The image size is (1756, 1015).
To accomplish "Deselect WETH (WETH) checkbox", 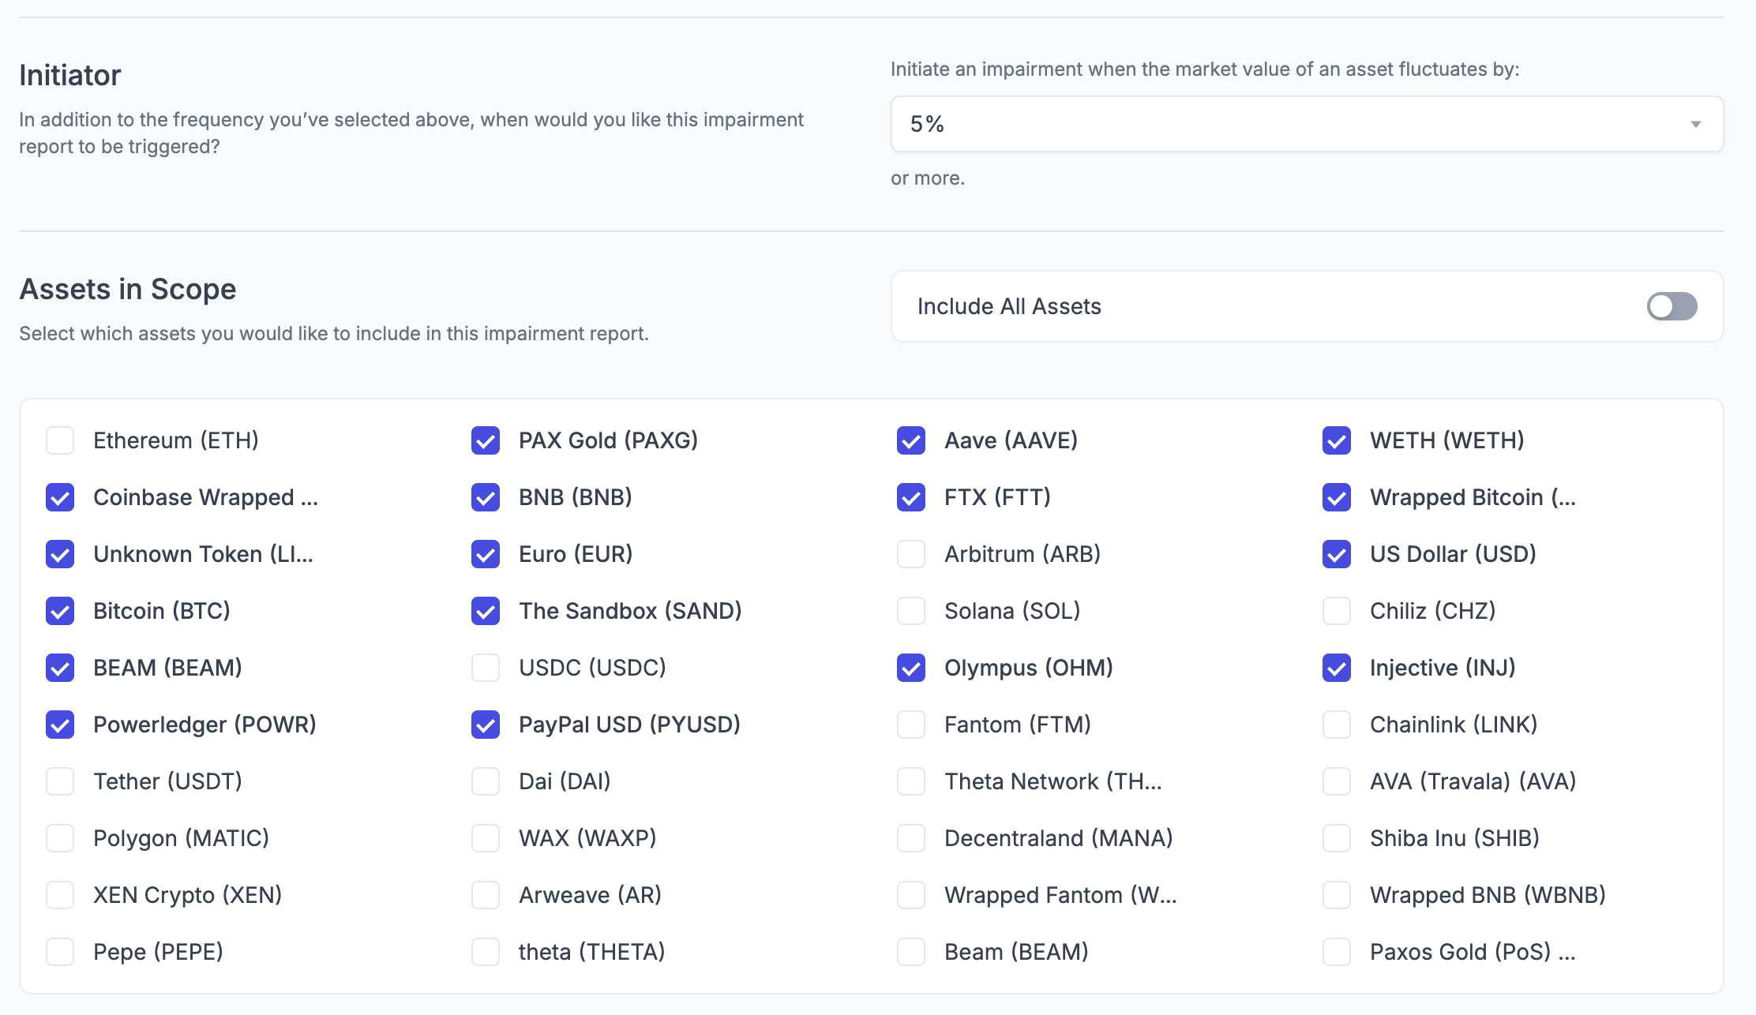I will tap(1337, 440).
